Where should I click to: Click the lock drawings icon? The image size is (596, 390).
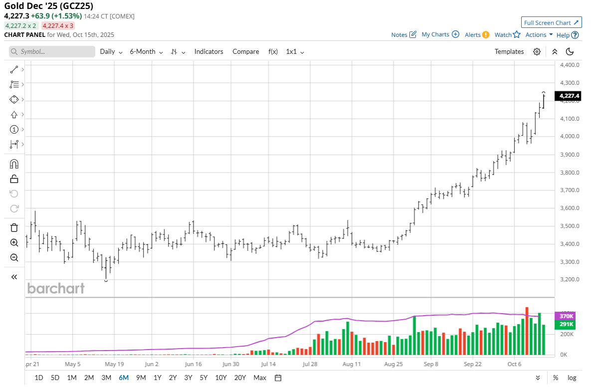point(14,179)
